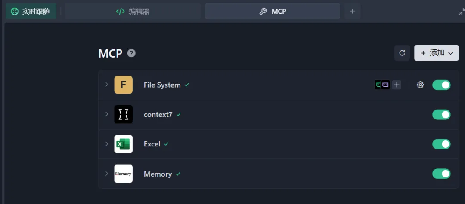465x204 pixels.
Task: Click the context7 logo icon
Action: (123, 115)
